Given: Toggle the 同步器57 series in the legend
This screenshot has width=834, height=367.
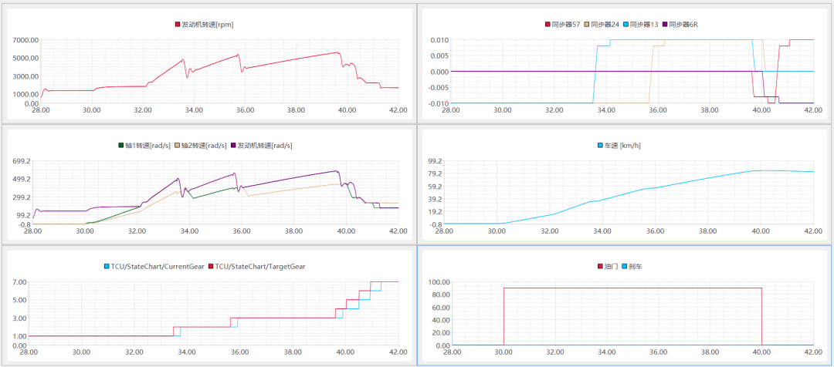Looking at the screenshot, I should tap(562, 25).
